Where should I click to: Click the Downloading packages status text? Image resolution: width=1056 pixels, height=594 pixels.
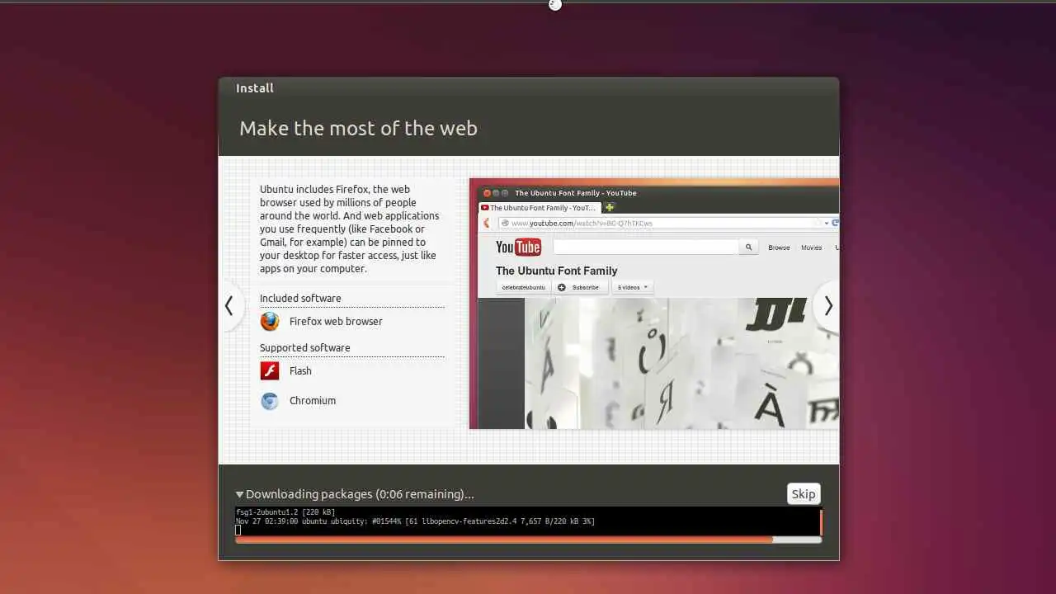(x=360, y=494)
